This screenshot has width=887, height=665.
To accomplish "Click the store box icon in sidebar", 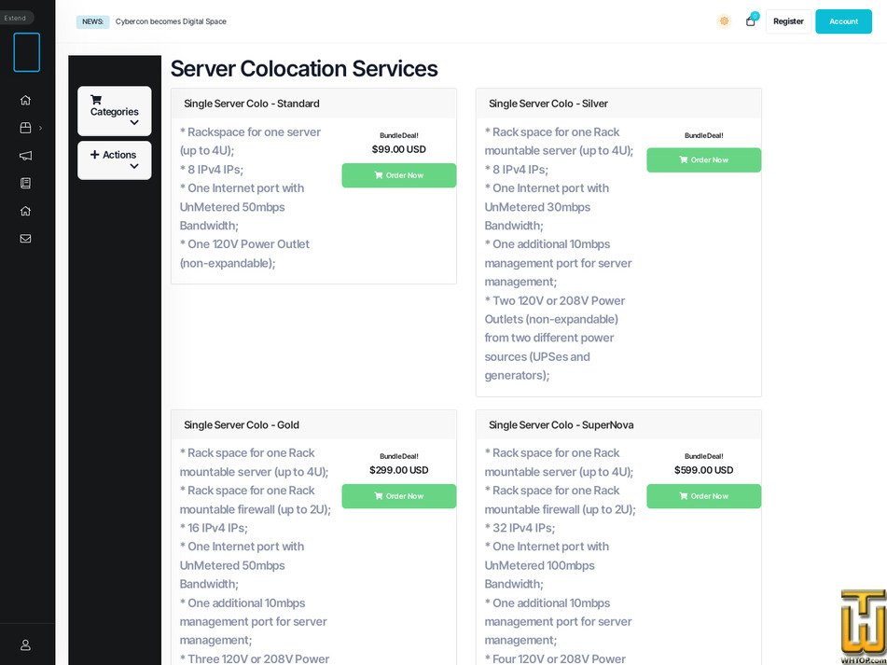I will tap(25, 128).
